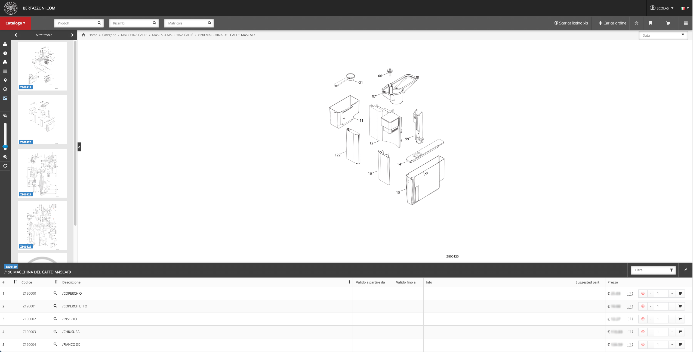Increase quantity for /CHIUSURA row

[x=672, y=332]
